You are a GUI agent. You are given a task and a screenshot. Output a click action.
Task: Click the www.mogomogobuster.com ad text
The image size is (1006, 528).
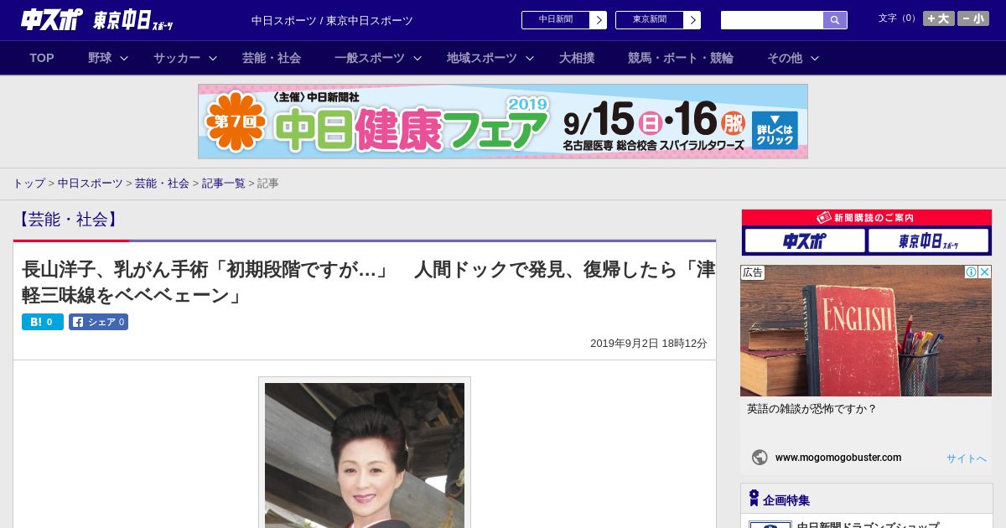838,458
